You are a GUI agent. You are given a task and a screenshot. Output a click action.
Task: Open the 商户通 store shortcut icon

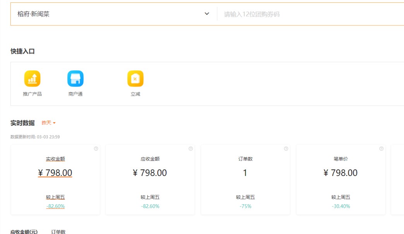(x=75, y=79)
